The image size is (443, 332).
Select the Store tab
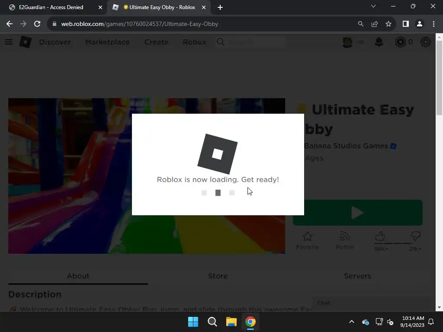(218, 276)
